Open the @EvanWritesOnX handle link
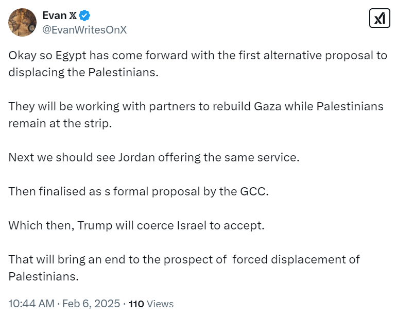This screenshot has width=396, height=315. click(84, 30)
